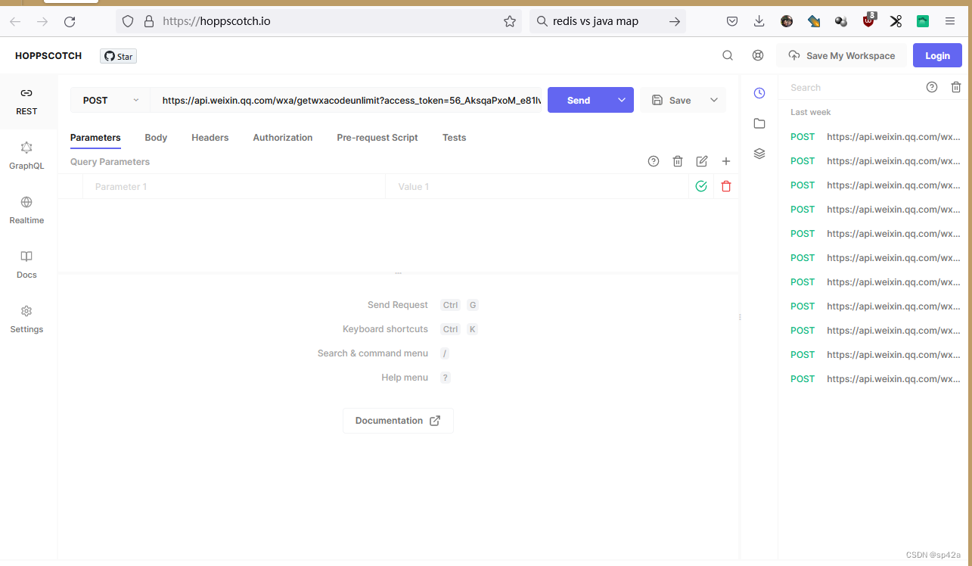Save the request with Save button
This screenshot has width=972, height=566.
671,100
